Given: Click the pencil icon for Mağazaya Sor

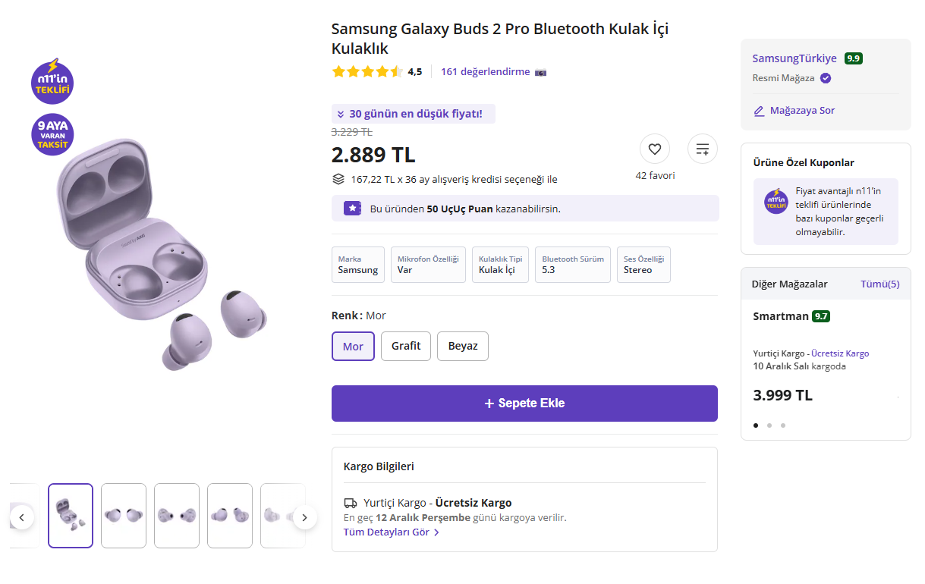Looking at the screenshot, I should [759, 111].
